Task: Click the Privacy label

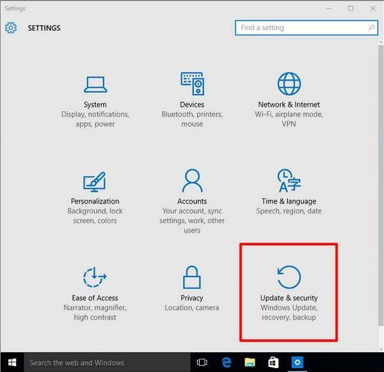Action: tap(192, 298)
